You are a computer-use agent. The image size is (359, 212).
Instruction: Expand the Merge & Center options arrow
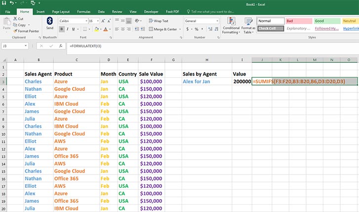tap(180, 29)
